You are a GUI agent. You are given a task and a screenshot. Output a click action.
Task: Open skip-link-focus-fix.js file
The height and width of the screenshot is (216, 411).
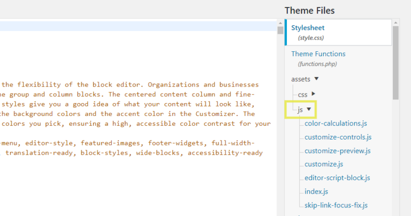pyautogui.click(x=336, y=205)
